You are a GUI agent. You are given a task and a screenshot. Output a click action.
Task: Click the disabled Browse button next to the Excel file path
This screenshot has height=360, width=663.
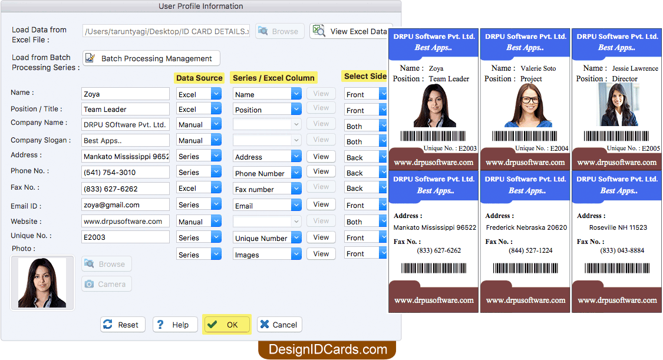click(279, 31)
